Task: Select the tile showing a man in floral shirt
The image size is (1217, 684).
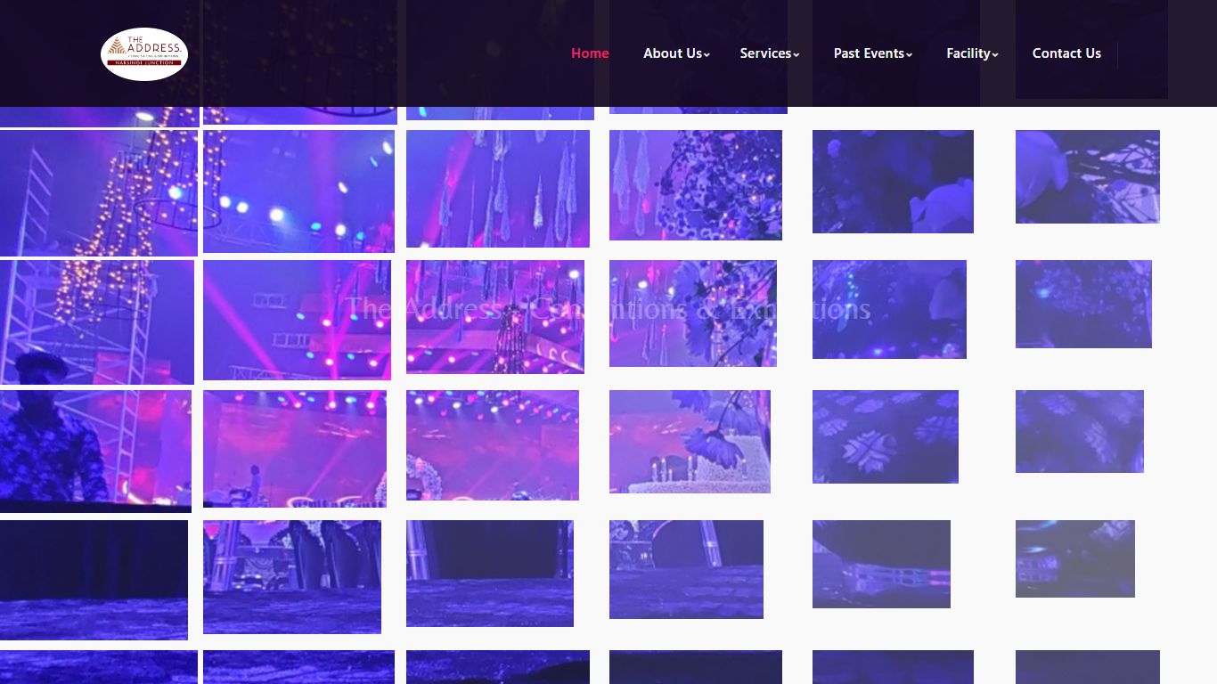Action: tap(95, 452)
